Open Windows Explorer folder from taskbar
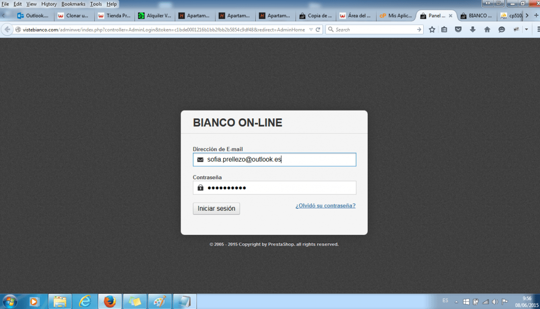The image size is (540, 309). [60, 302]
